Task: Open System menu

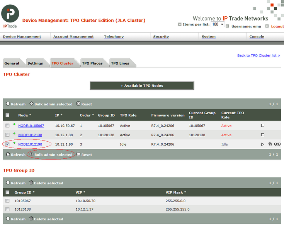Action: click(209, 37)
